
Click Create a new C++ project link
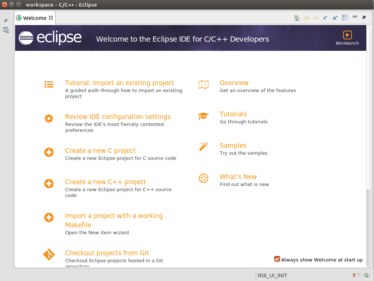point(105,182)
